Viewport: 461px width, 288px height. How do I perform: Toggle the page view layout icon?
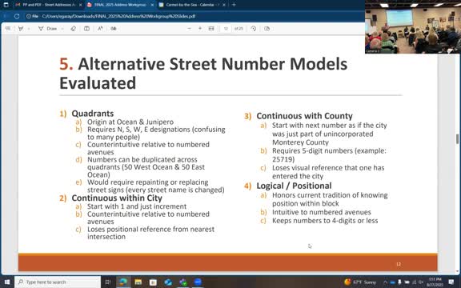point(86,29)
